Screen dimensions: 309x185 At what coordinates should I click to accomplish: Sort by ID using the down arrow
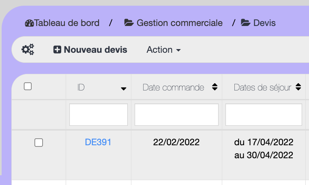point(124,88)
